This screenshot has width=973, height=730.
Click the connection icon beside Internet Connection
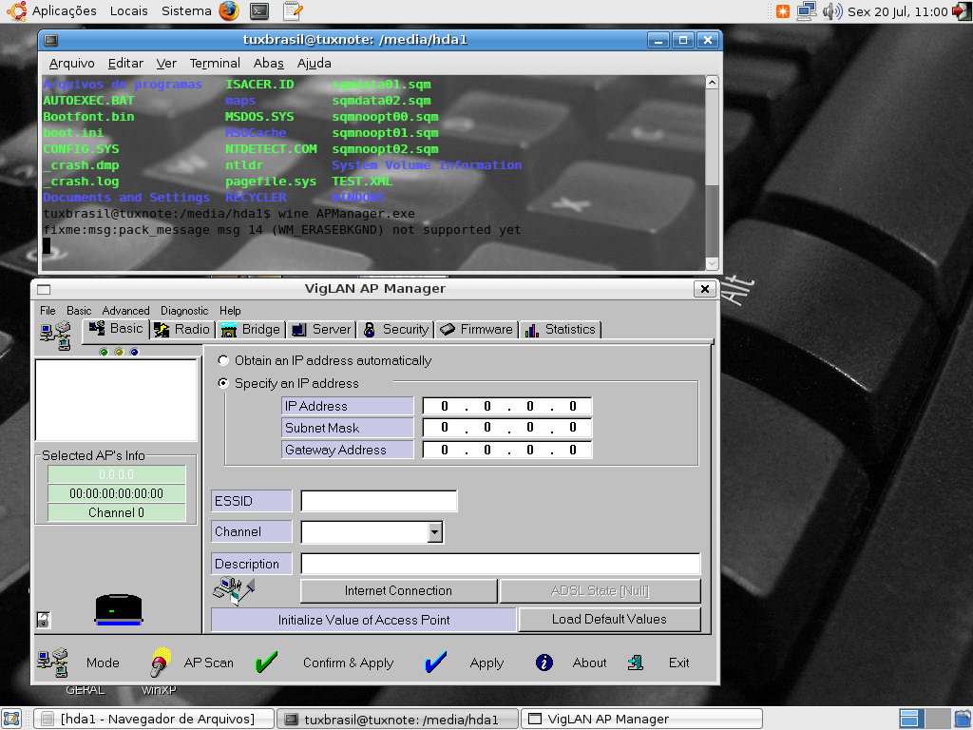pos(234,590)
